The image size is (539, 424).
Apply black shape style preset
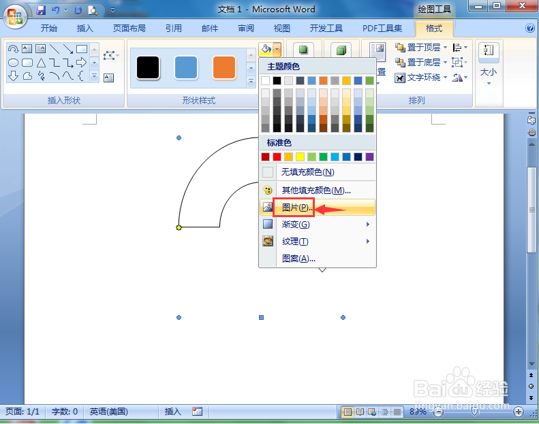(148, 68)
